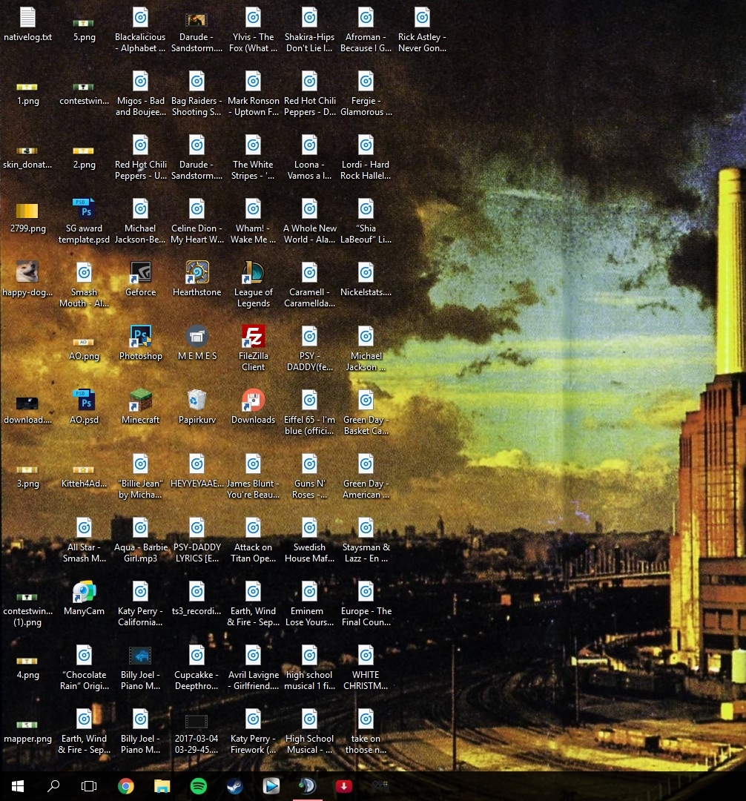This screenshot has height=801, width=746.
Task: Select the PSY - DADDY(fe... file
Action: click(309, 348)
